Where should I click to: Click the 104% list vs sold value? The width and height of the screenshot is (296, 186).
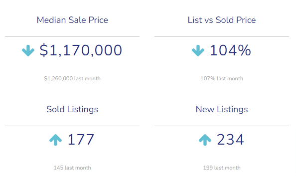click(230, 50)
